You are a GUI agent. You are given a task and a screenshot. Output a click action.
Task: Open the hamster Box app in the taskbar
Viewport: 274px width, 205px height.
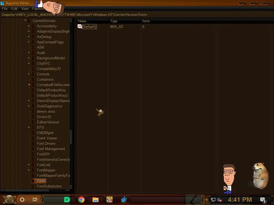click(x=109, y=200)
